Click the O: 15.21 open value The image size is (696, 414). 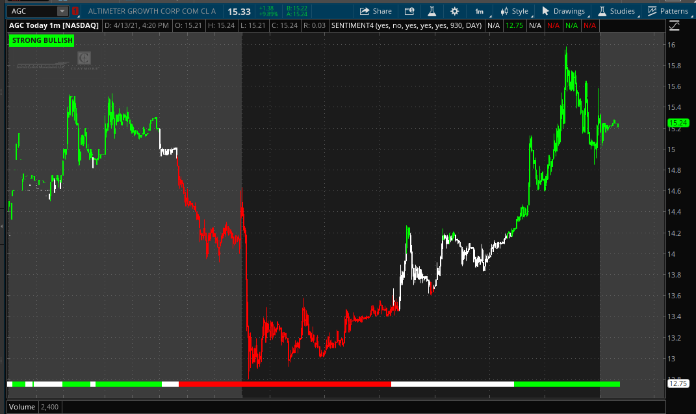point(188,25)
